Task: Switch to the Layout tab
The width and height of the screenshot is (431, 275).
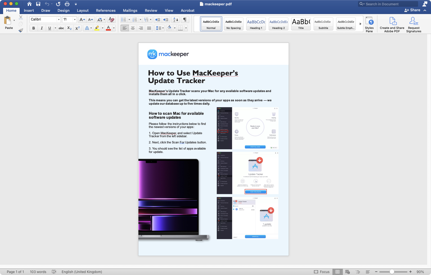Action: (x=83, y=11)
